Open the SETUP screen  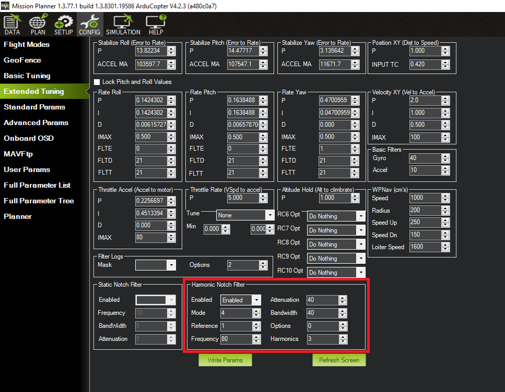(63, 24)
